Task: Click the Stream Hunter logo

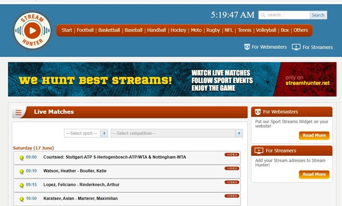Action: pos(33,30)
